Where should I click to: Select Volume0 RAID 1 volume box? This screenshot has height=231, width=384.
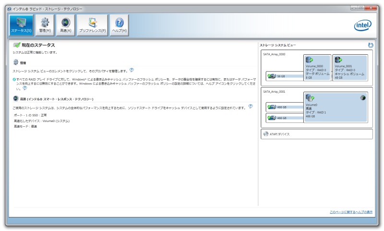point(336,107)
